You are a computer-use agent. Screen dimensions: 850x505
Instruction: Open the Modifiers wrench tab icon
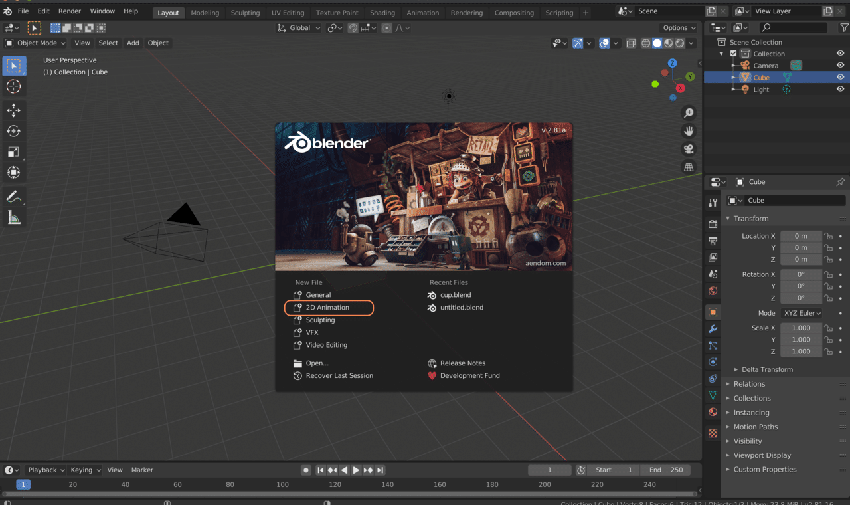(x=713, y=329)
